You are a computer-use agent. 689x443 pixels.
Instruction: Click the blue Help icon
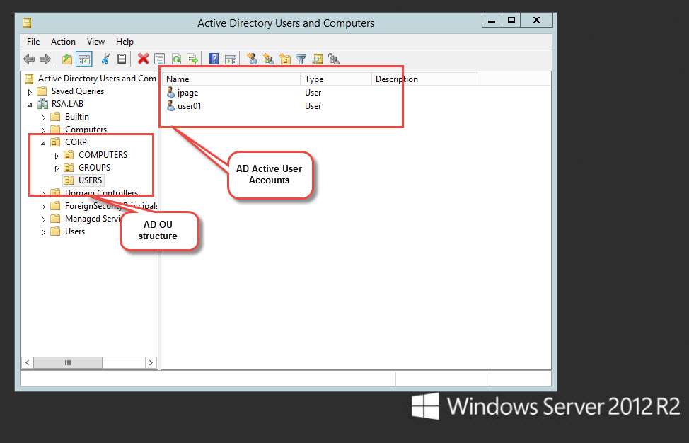tap(214, 59)
